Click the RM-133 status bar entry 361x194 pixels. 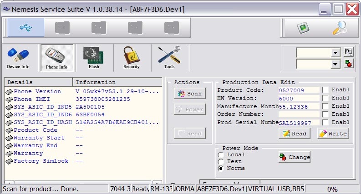point(162,189)
